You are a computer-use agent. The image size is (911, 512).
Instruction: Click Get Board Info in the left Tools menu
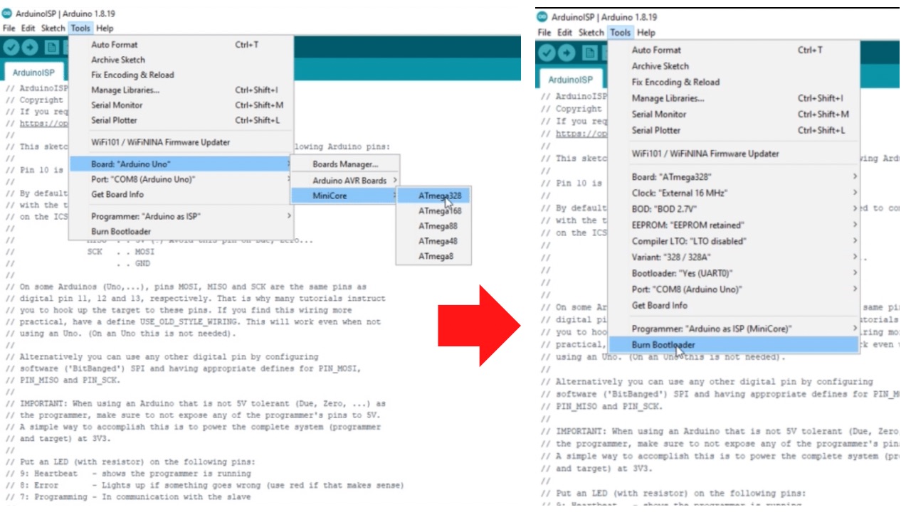point(181,194)
